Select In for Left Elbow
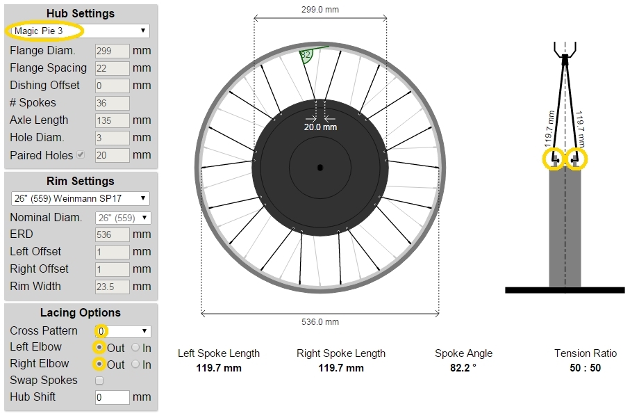The image size is (630, 416). 136,346
